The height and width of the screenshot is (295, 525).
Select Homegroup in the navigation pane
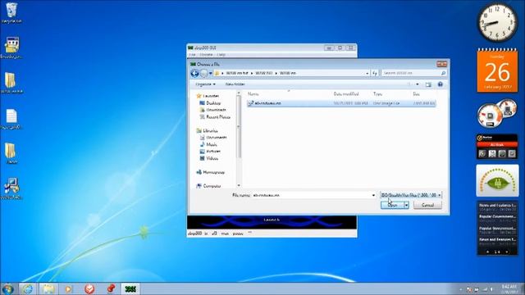(x=211, y=172)
